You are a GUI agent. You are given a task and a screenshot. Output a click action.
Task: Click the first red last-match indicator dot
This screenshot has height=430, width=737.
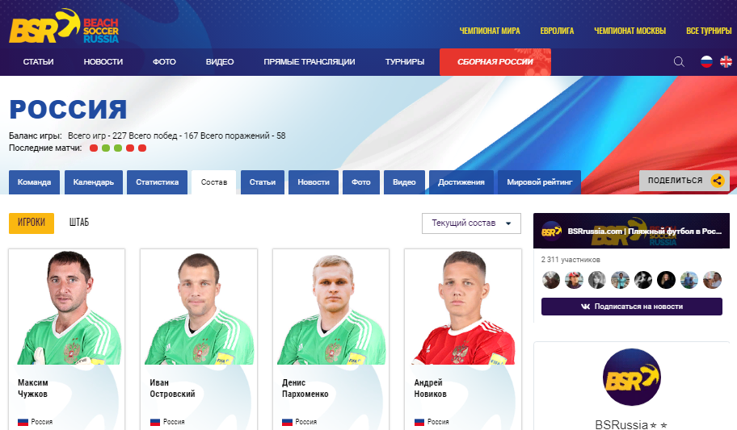pos(94,148)
